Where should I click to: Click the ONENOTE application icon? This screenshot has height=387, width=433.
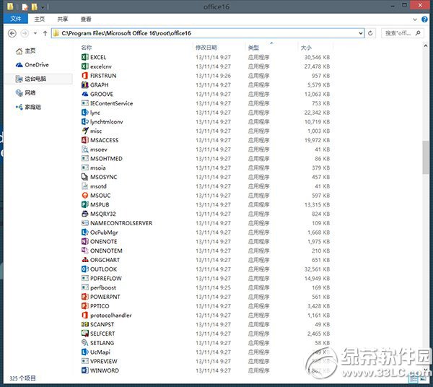84,241
